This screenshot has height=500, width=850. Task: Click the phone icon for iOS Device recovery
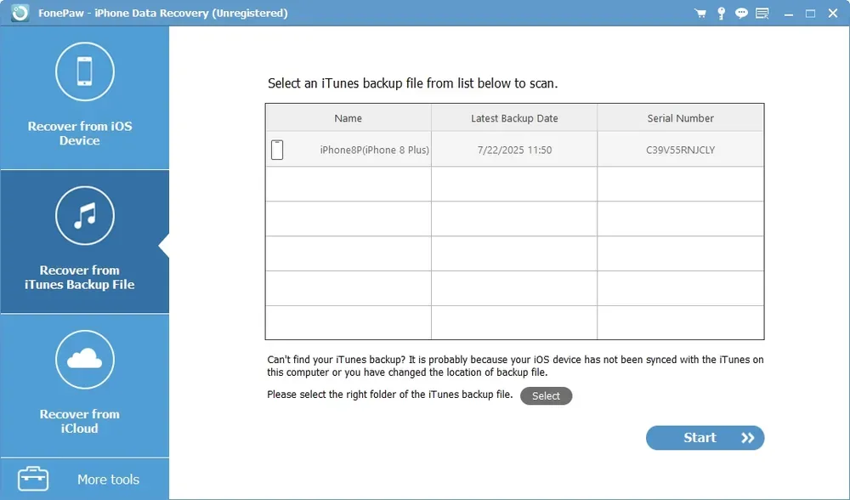(x=85, y=71)
